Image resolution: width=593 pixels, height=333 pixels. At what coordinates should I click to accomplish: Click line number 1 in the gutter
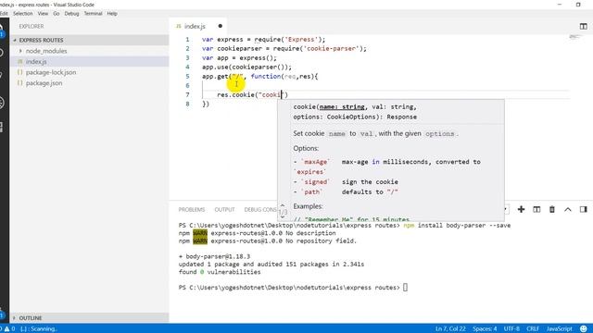[187, 39]
